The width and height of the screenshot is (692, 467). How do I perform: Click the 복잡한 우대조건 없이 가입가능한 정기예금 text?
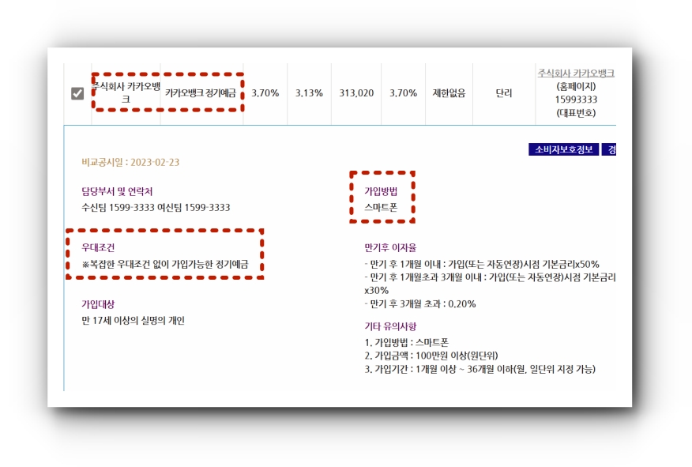pos(165,265)
